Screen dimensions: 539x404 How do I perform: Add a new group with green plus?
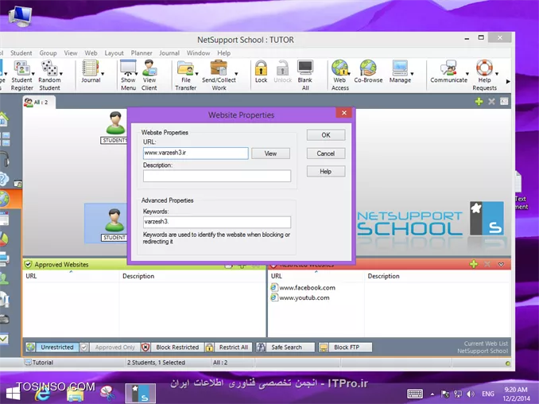pyautogui.click(x=479, y=102)
